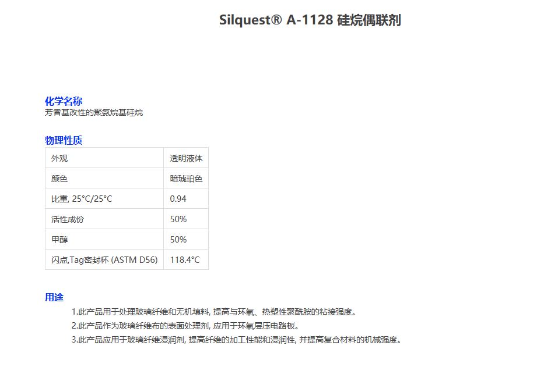Click the 透明液体 value cell
The image size is (544, 392).
(x=186, y=158)
